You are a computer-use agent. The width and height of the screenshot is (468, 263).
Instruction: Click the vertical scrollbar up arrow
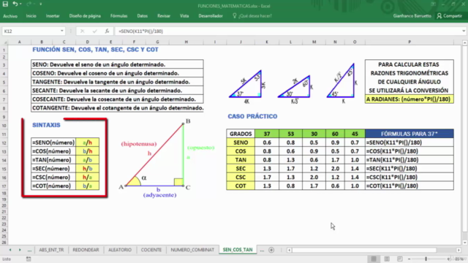point(465,43)
